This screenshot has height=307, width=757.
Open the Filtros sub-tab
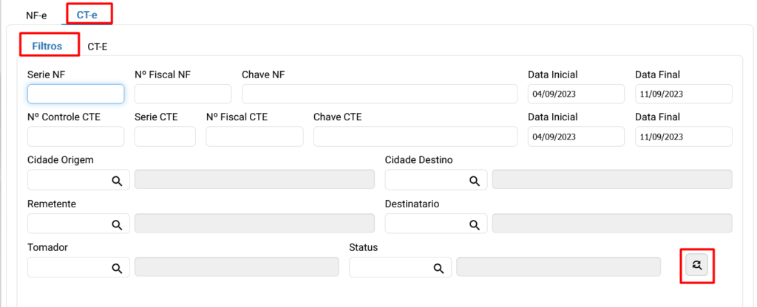[x=47, y=46]
